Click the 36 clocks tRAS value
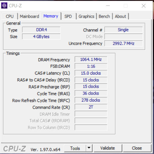The image size is (154, 154). coord(91,93)
